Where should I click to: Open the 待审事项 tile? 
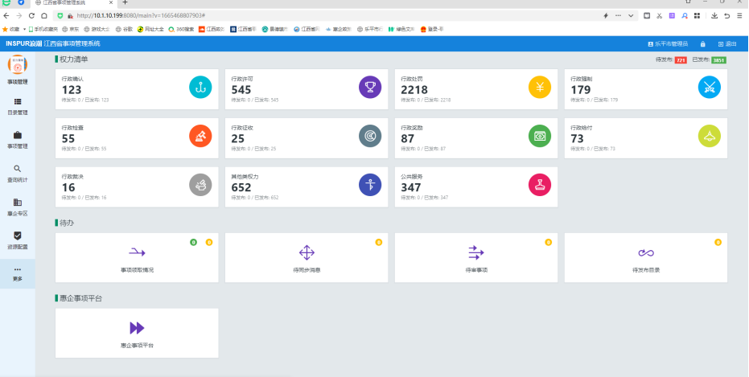[x=476, y=258]
